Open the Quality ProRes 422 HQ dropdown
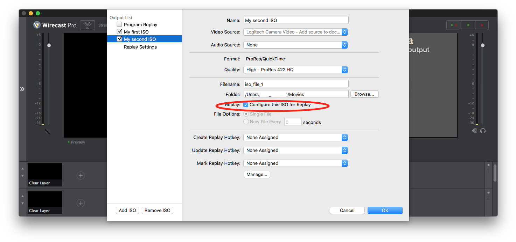 295,70
